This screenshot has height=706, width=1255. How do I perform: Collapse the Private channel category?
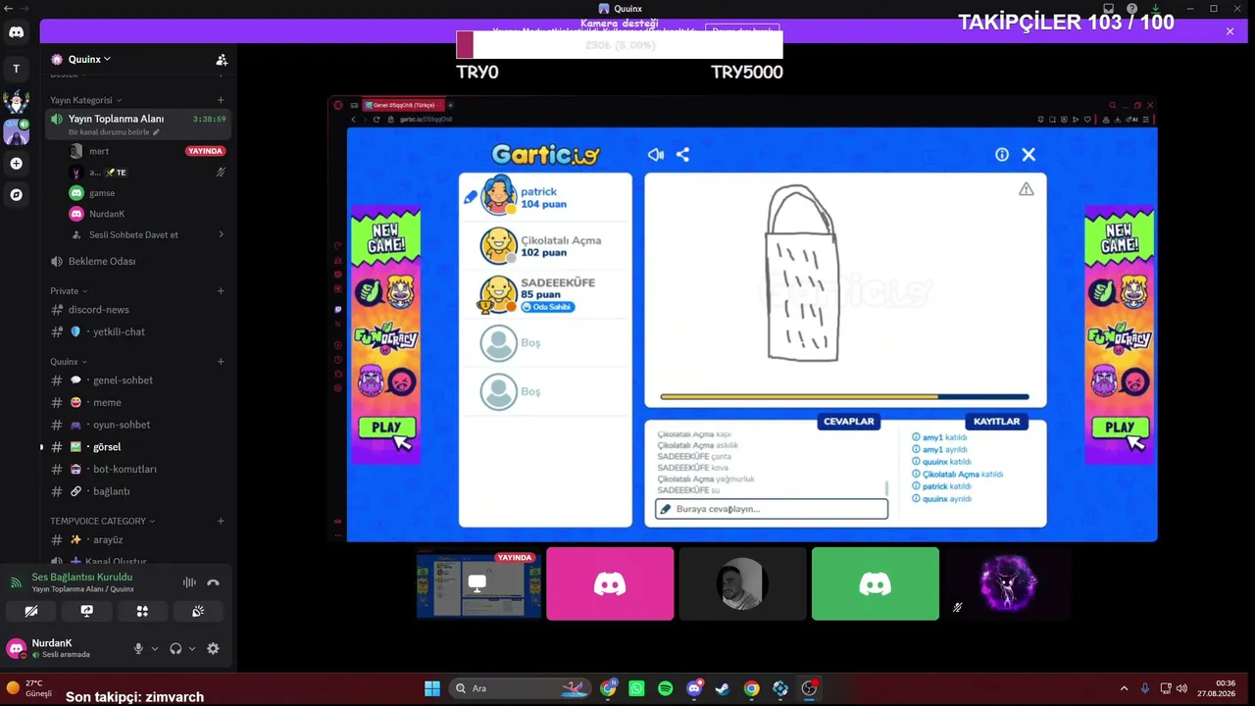[69, 291]
